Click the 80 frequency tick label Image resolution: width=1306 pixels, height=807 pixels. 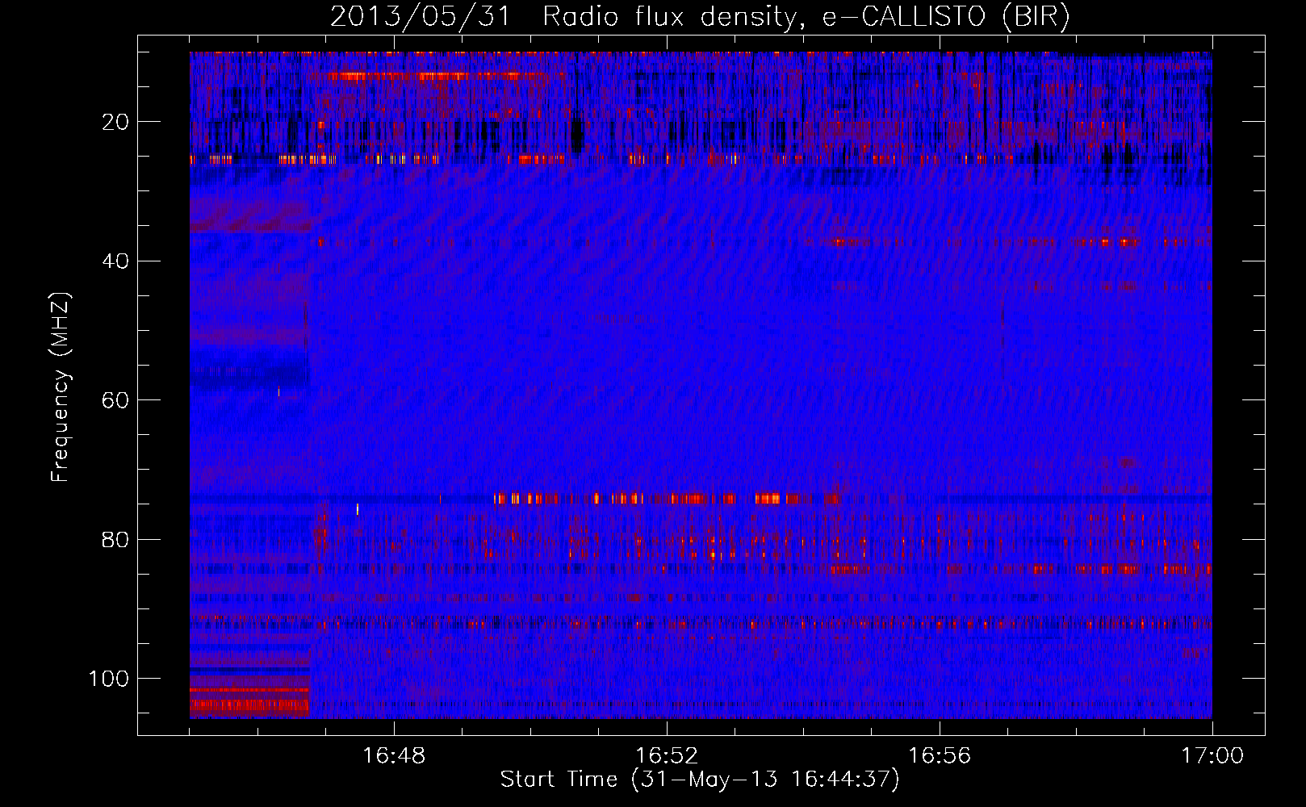(x=116, y=540)
